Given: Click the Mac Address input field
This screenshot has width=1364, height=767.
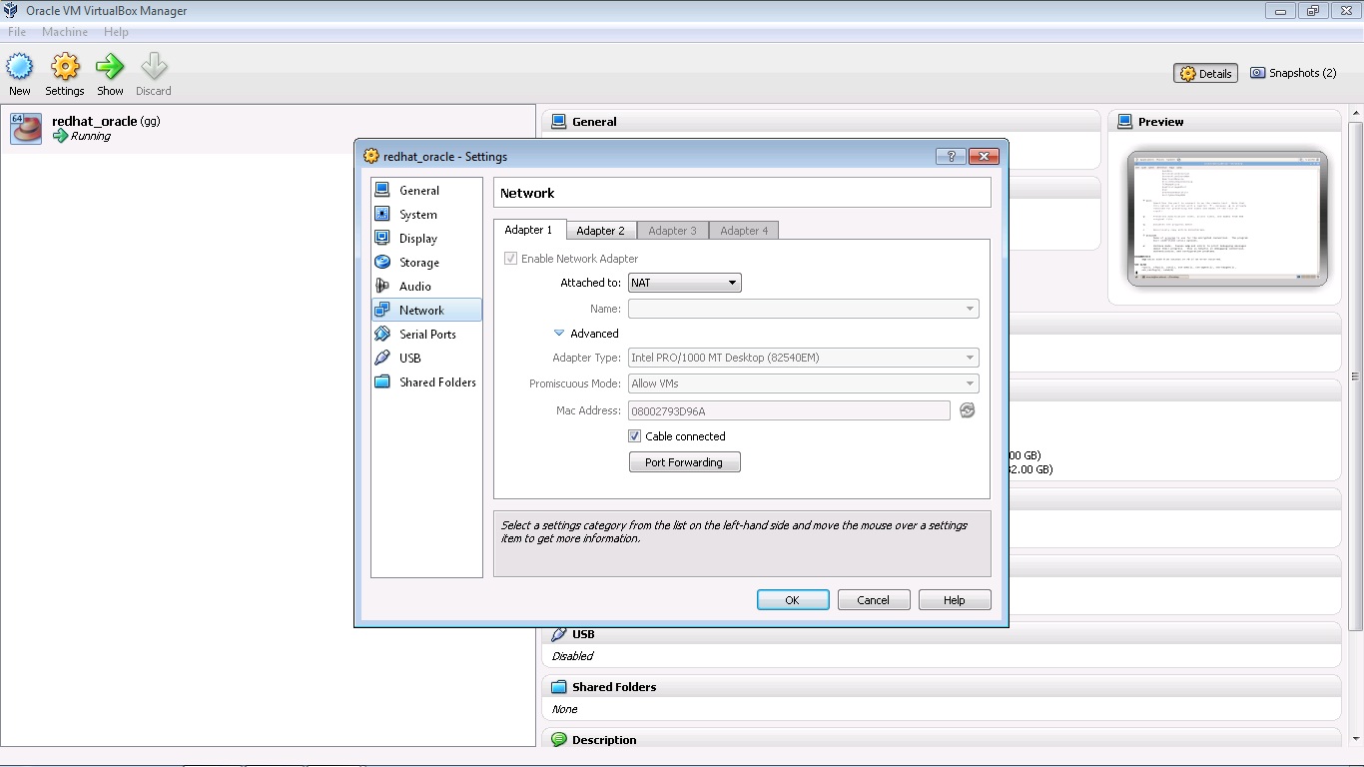Looking at the screenshot, I should 789,410.
